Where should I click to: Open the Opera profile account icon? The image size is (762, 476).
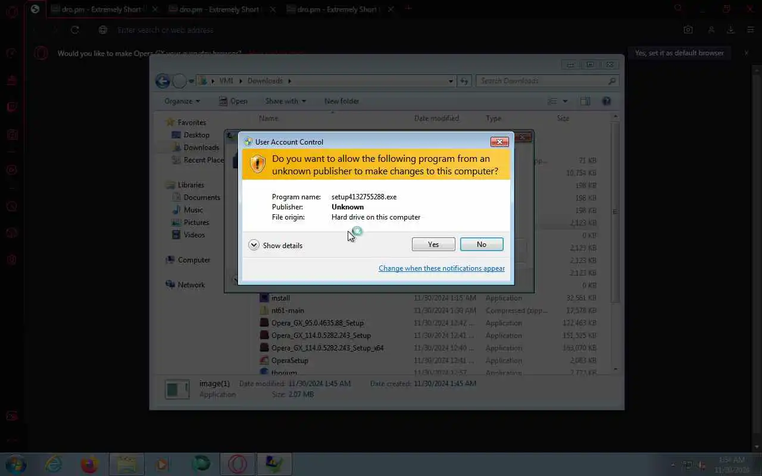click(x=711, y=30)
